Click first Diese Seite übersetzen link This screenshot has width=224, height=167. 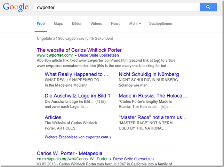pyautogui.click(x=98, y=55)
